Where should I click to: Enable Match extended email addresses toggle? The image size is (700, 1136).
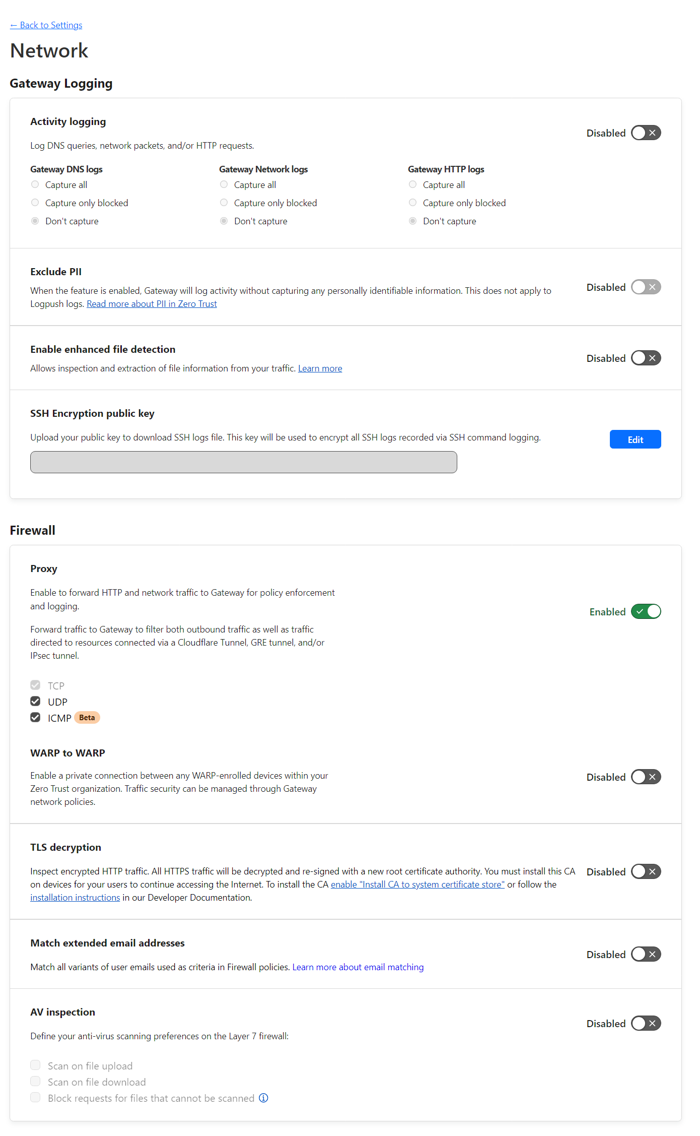(x=646, y=954)
